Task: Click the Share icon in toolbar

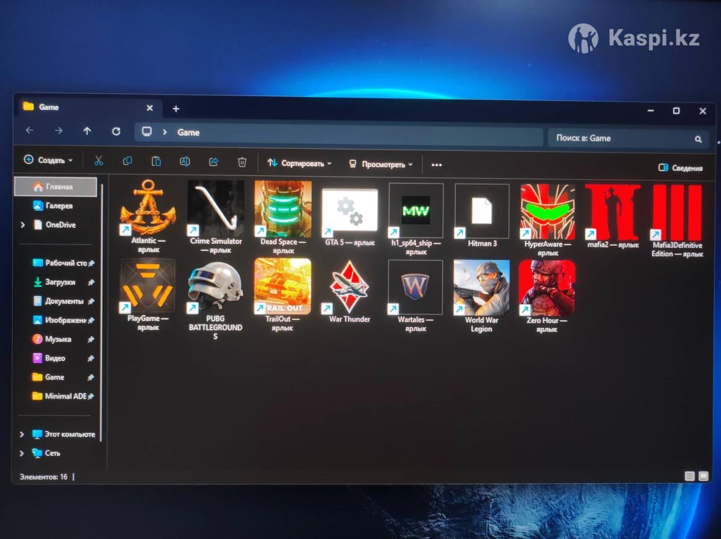Action: tap(213, 162)
